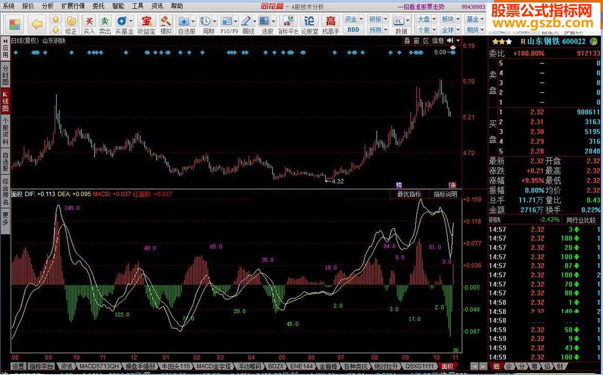Image resolution: width=603 pixels, height=375 pixels.
Task: Open the 研报 dropdown
Action: point(378,19)
